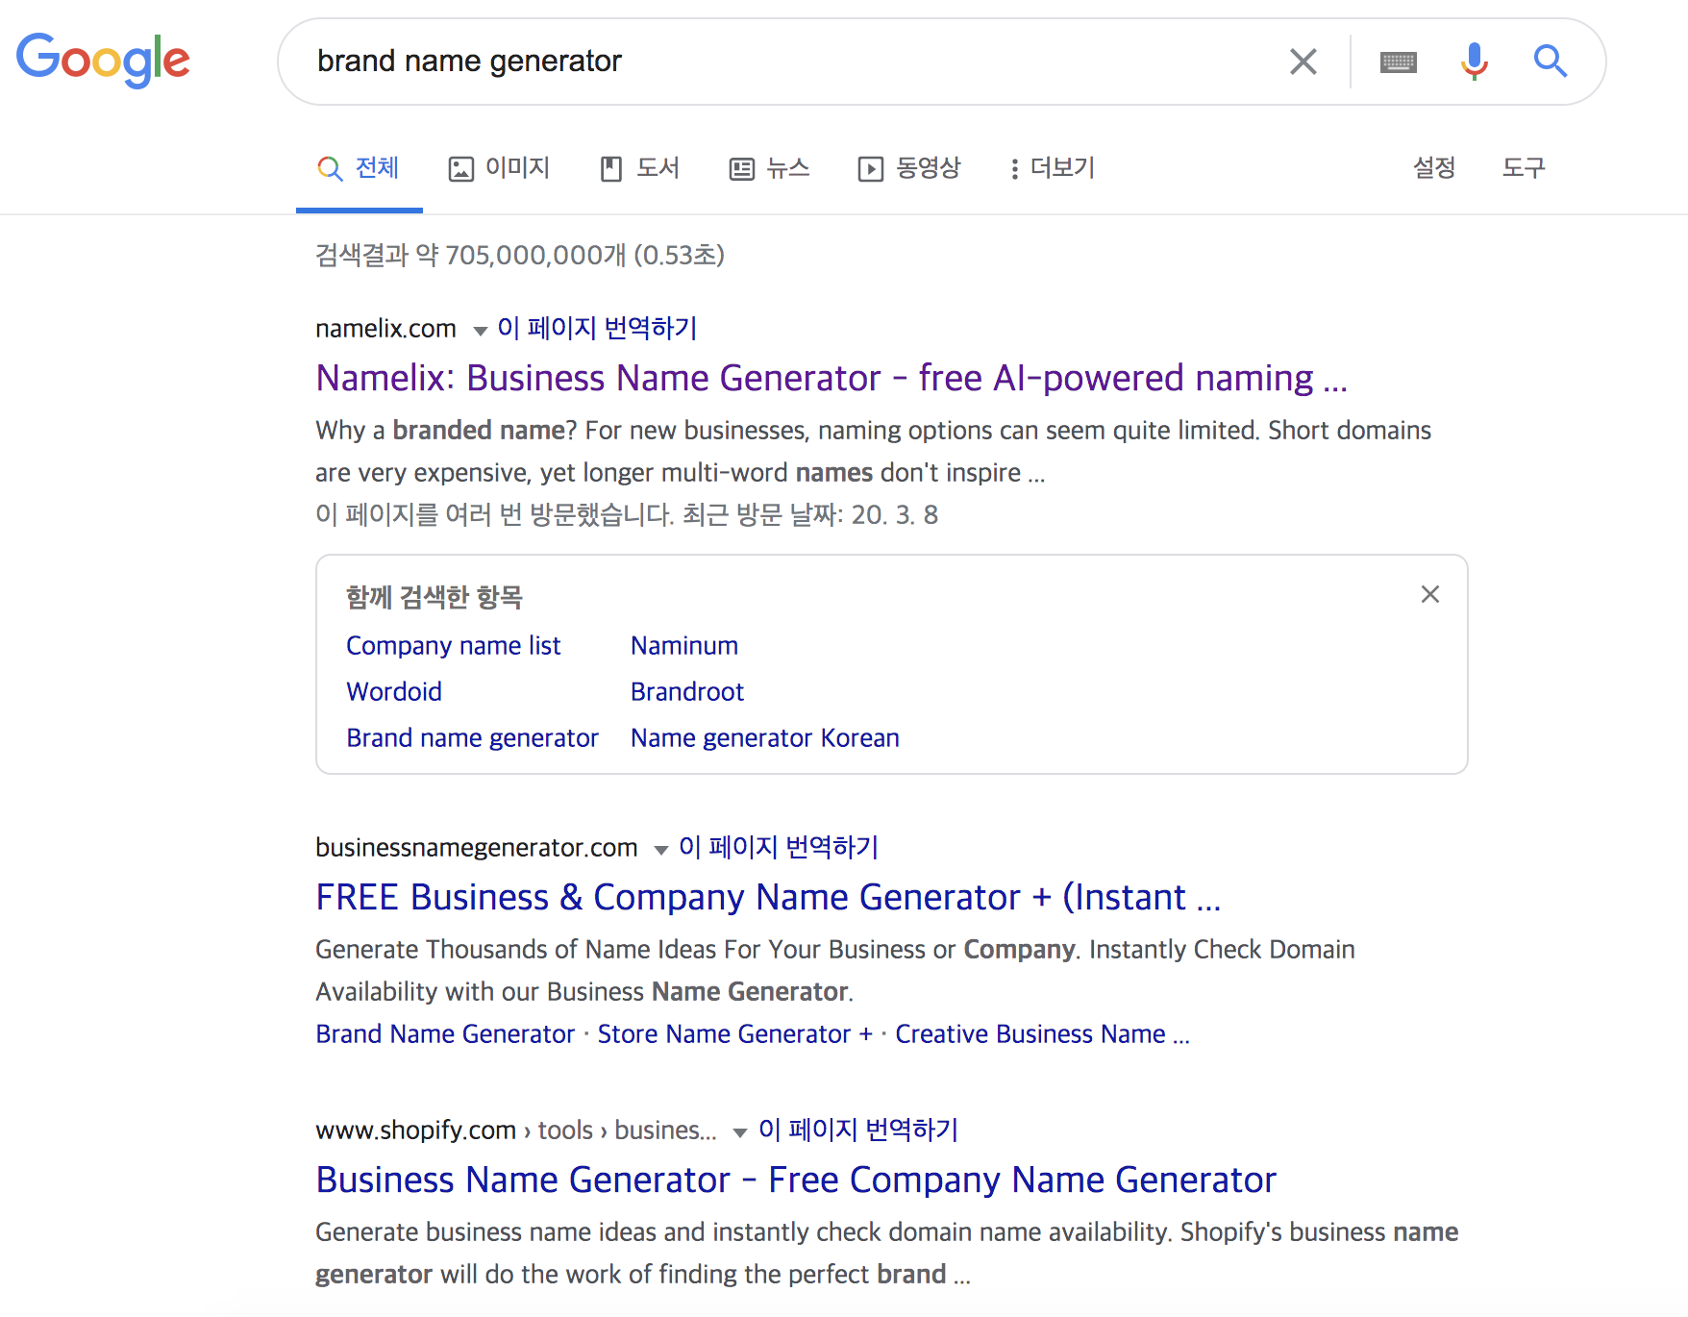The height and width of the screenshot is (1317, 1688).
Task: Click the 검색결과 약 705,000,000개 stats text
Action: (x=520, y=255)
